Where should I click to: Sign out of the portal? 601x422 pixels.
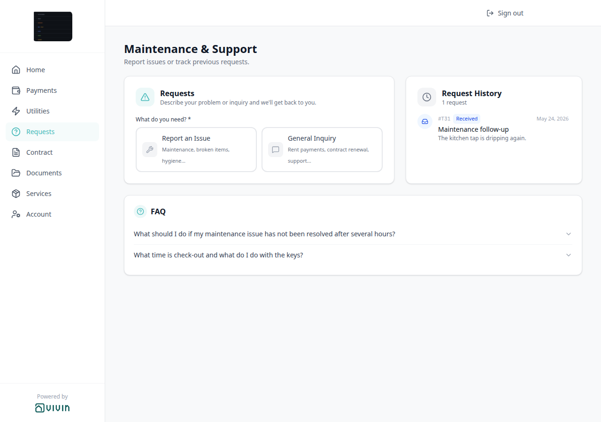point(505,13)
